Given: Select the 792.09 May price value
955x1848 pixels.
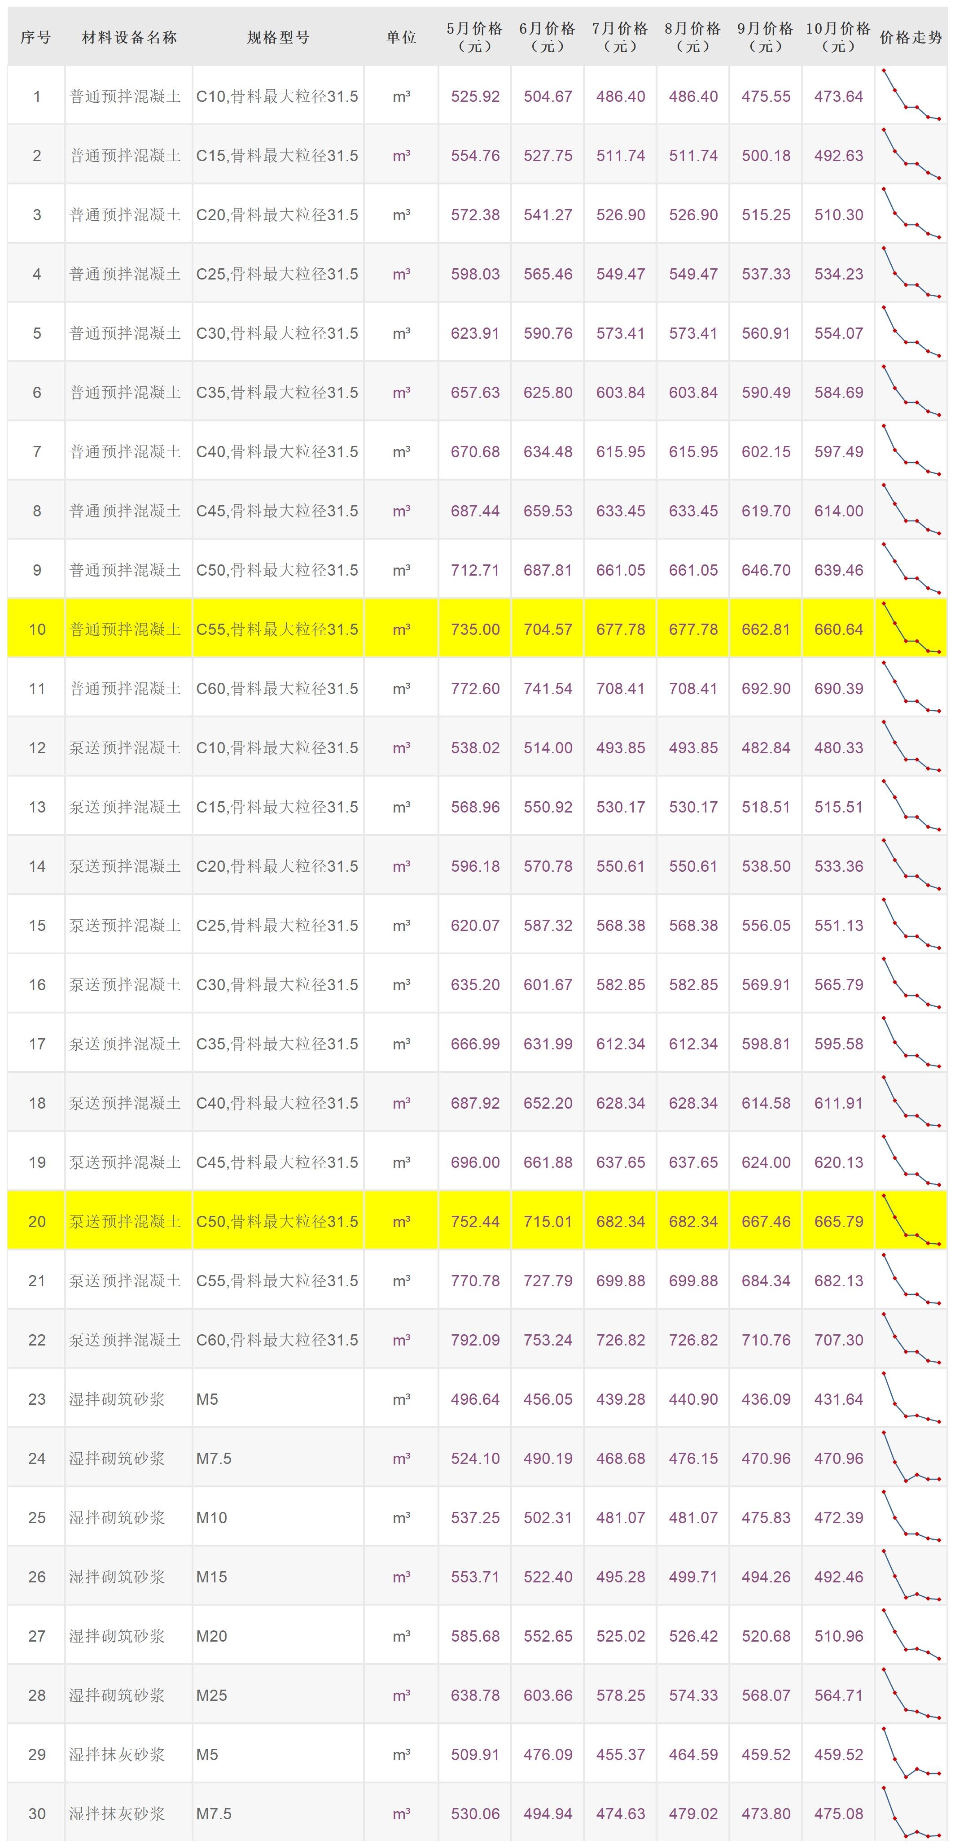Looking at the screenshot, I should [x=475, y=1339].
